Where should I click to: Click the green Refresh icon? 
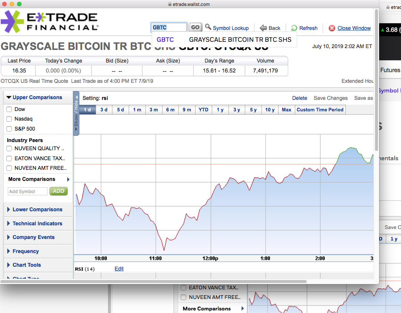pyautogui.click(x=294, y=28)
